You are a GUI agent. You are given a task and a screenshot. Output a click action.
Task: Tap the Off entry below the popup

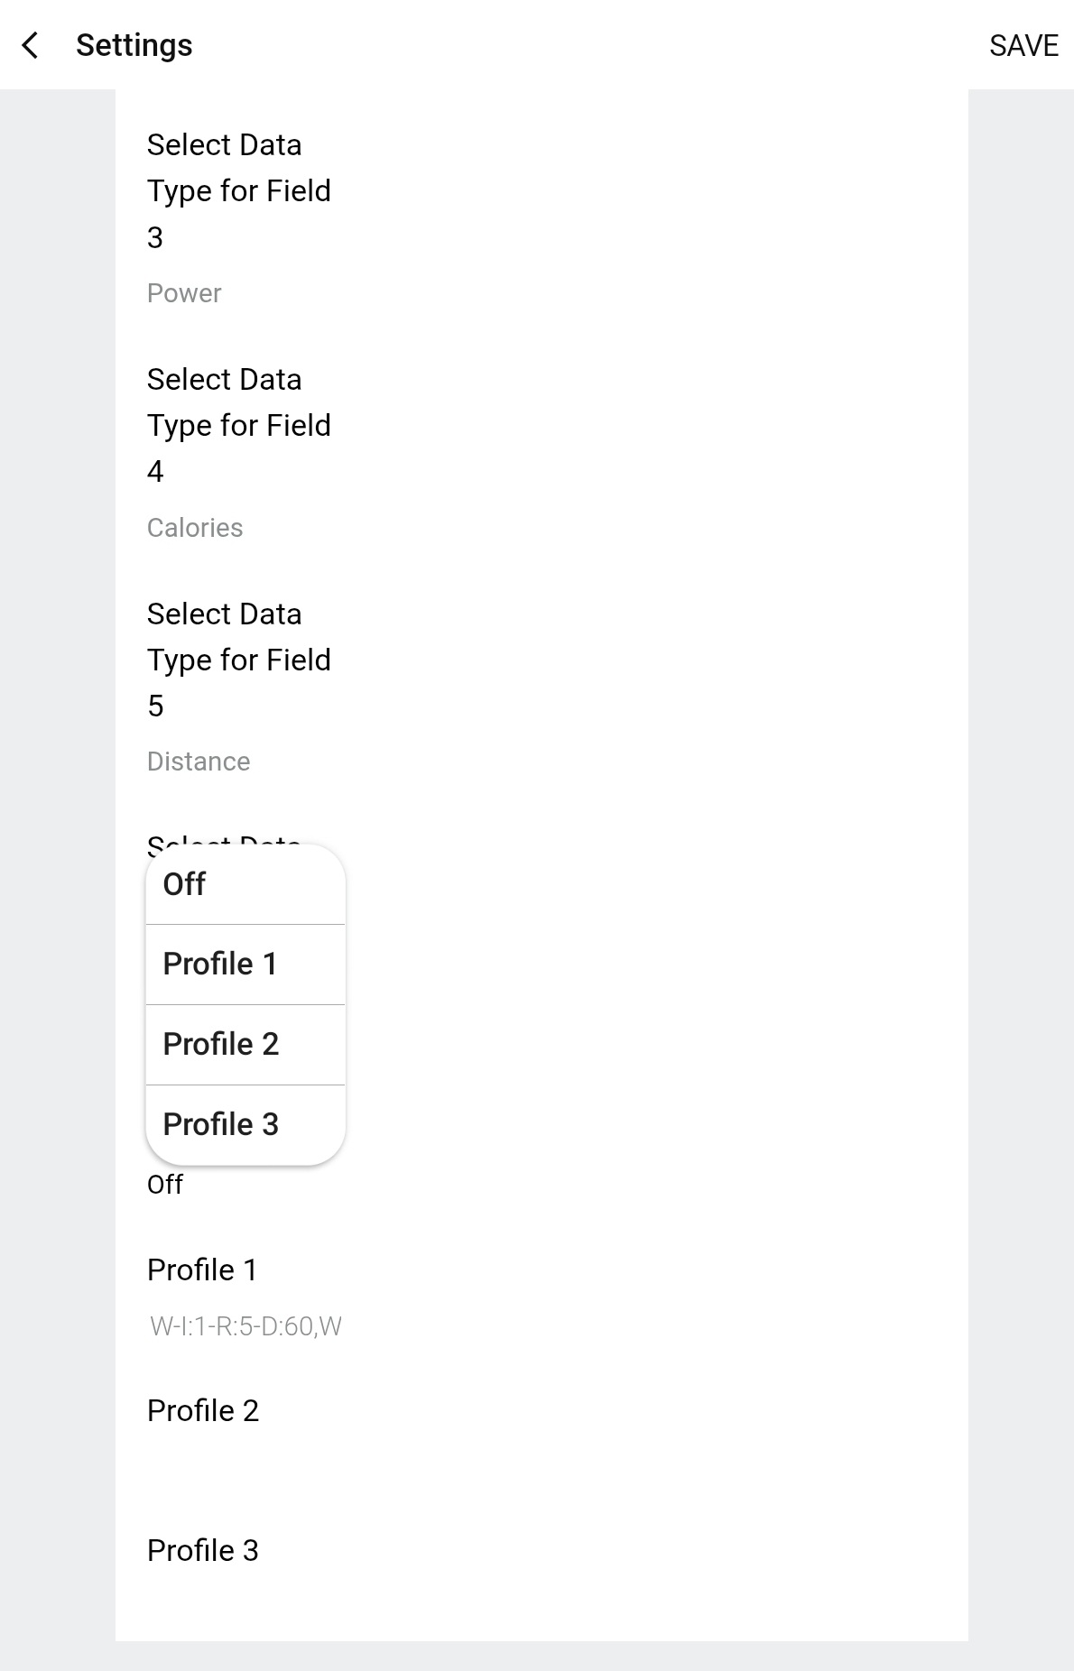[x=165, y=1185]
